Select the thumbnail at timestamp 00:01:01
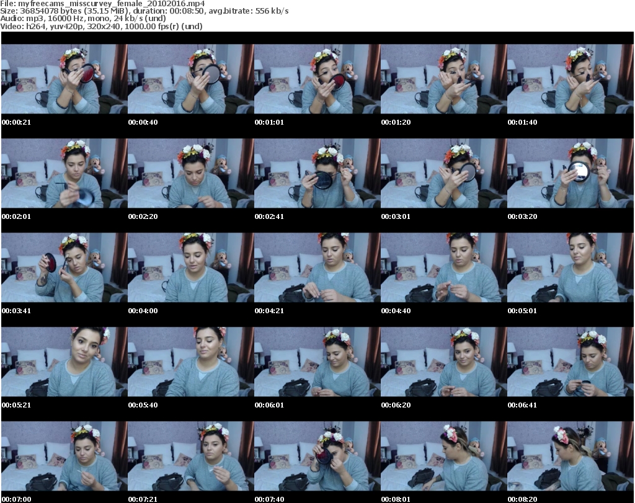The height and width of the screenshot is (503, 635). tap(317, 79)
